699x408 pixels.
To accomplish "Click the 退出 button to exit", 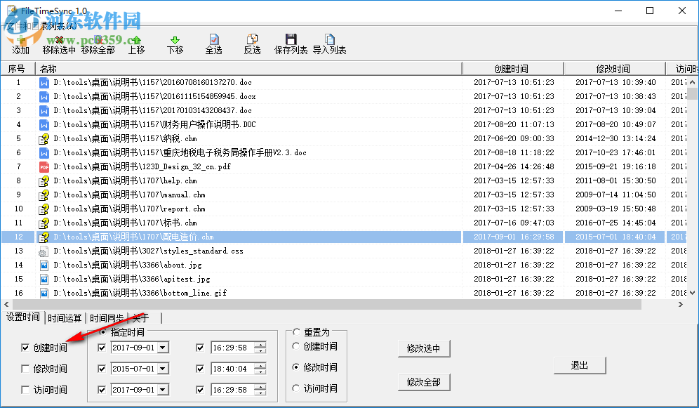I will tap(580, 365).
